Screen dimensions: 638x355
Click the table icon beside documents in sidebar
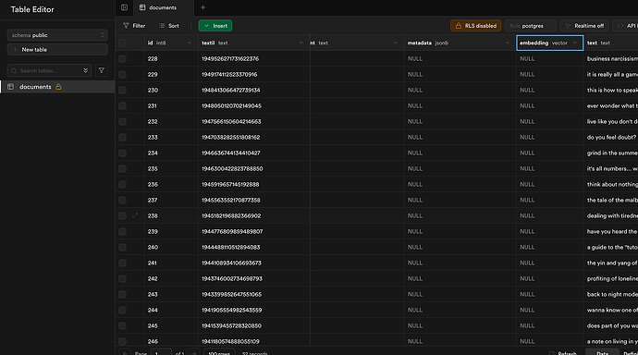point(10,87)
